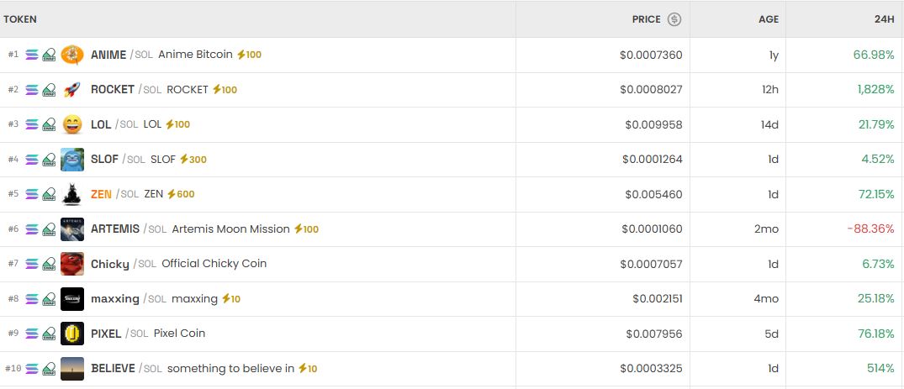Click the Solana chain icon in ARTEMIS row

coord(32,229)
